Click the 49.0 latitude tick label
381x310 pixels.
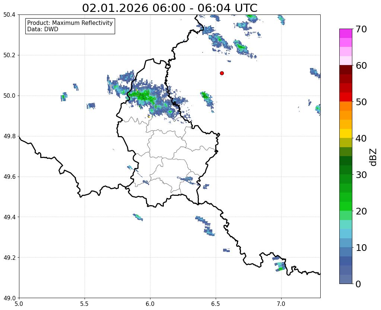pyautogui.click(x=9, y=298)
